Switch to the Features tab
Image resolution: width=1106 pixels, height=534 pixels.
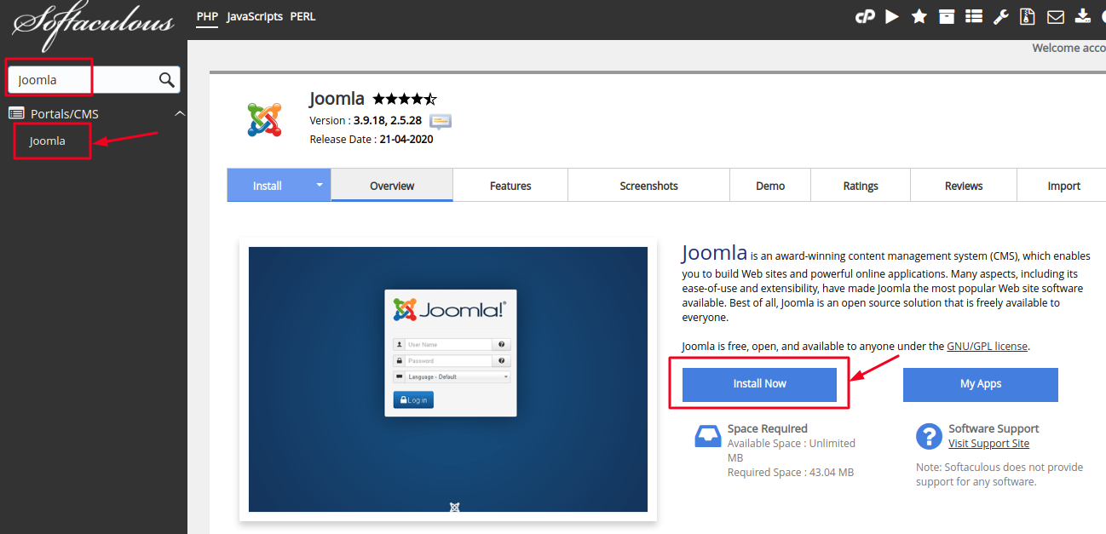[x=510, y=186]
